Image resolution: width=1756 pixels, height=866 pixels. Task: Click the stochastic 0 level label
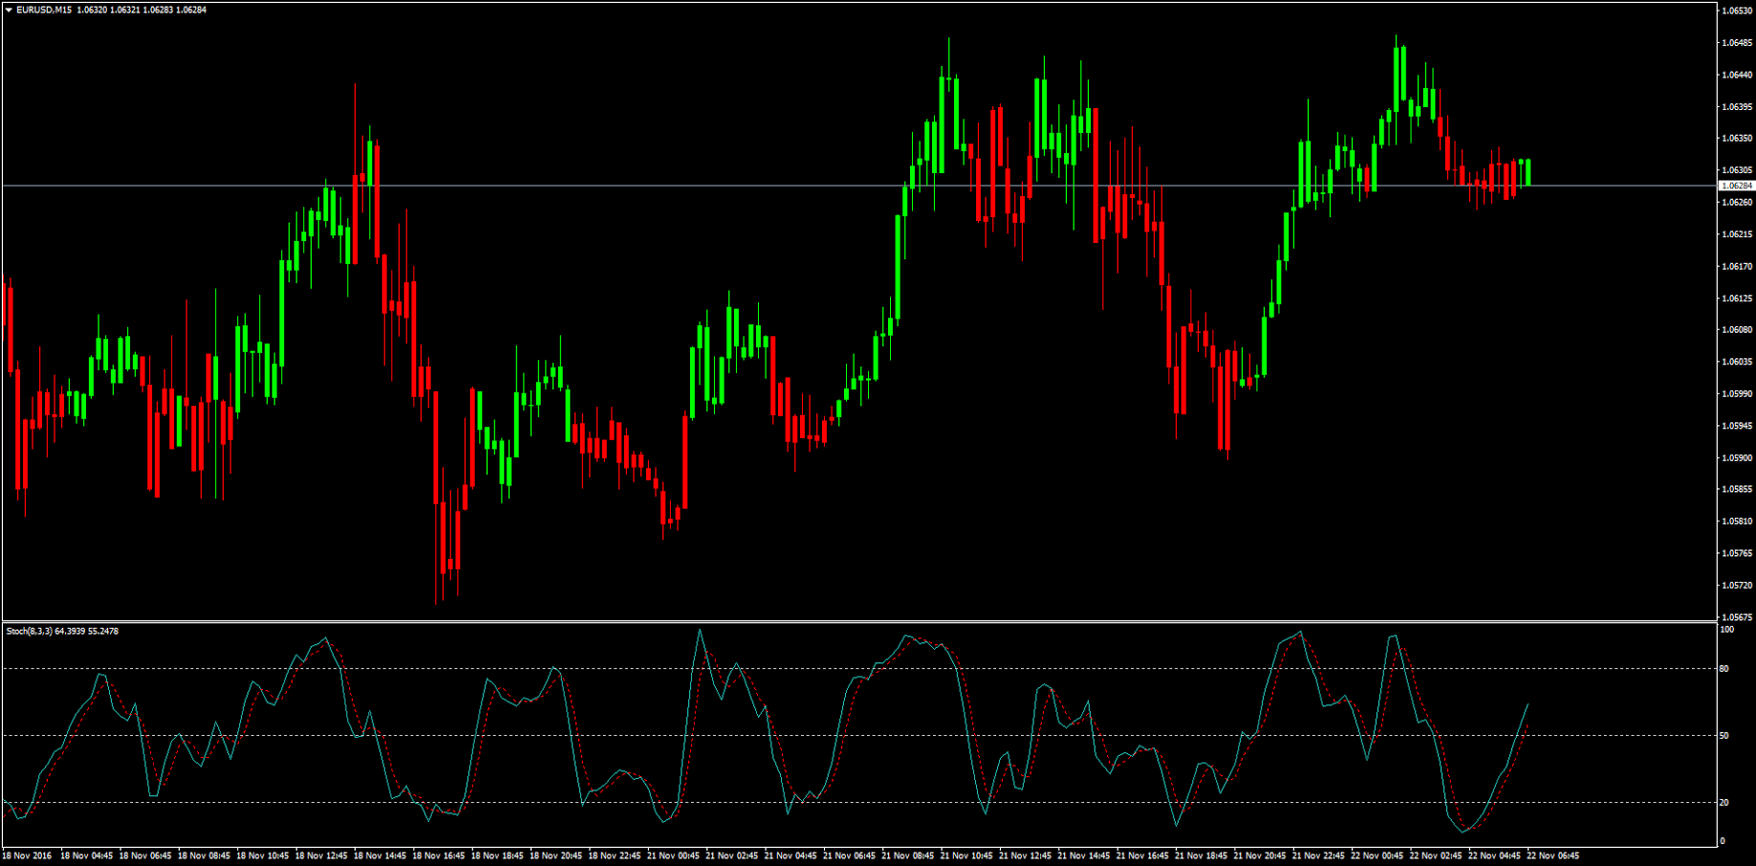click(x=1723, y=841)
